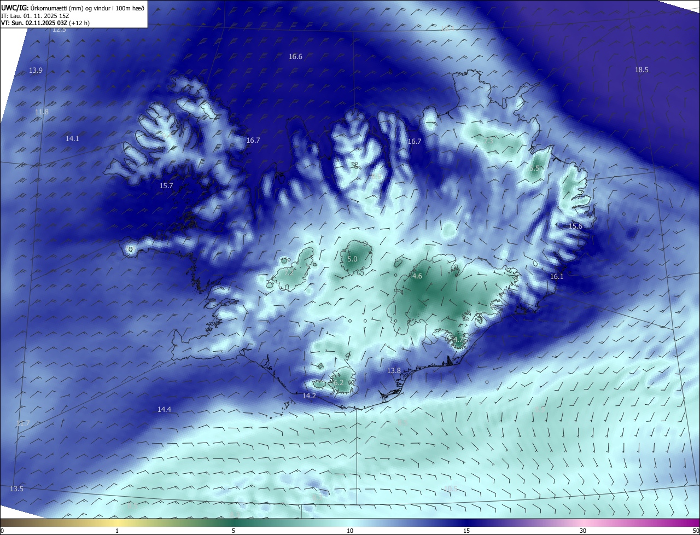Click the 14.2 value label
The width and height of the screenshot is (700, 535).
pyautogui.click(x=309, y=396)
